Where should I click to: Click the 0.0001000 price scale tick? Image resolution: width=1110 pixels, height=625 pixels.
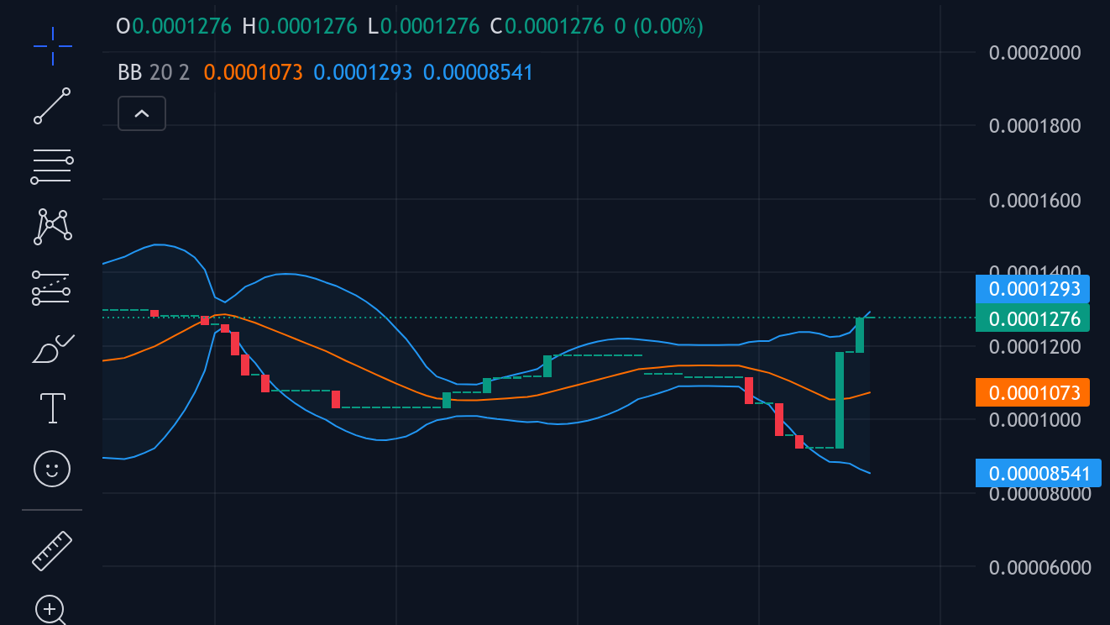coord(1034,419)
